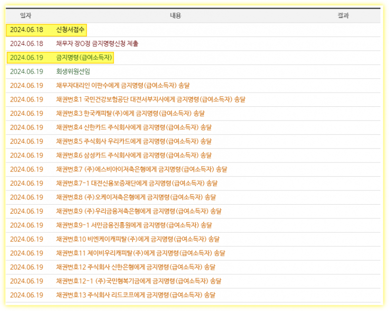Screen dimensions: 389x311
Task: Select 채무자 장O정 금지명령신청 제출 entry
Action: 97,44
